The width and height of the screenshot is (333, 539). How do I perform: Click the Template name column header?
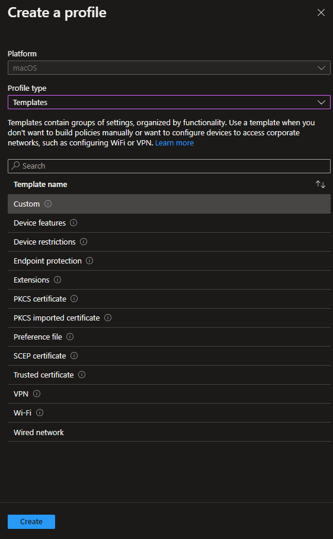(x=40, y=184)
